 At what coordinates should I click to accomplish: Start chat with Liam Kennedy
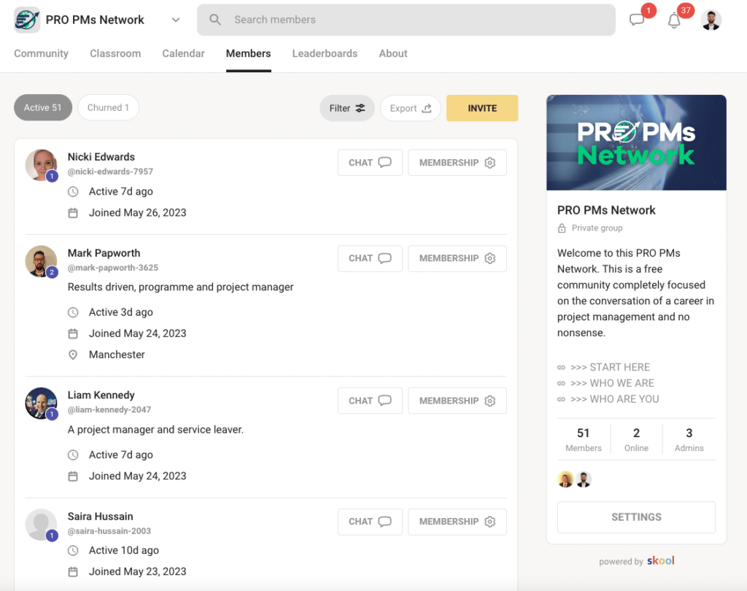point(370,401)
